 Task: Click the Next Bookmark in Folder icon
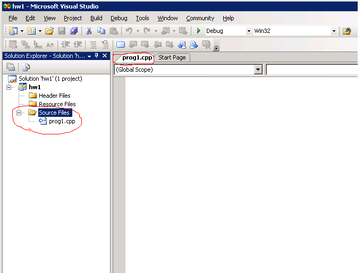(x=170, y=44)
